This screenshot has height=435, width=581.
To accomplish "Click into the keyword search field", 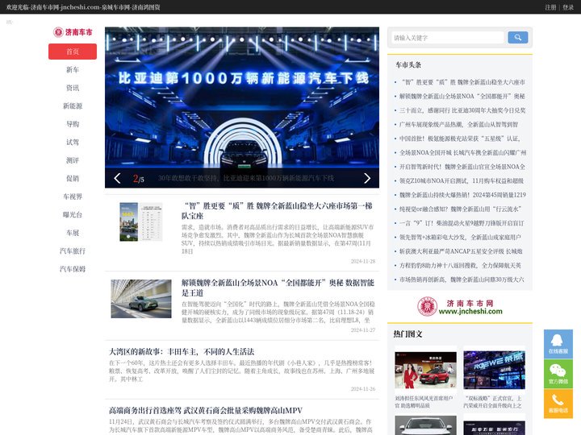I will 448,38.
